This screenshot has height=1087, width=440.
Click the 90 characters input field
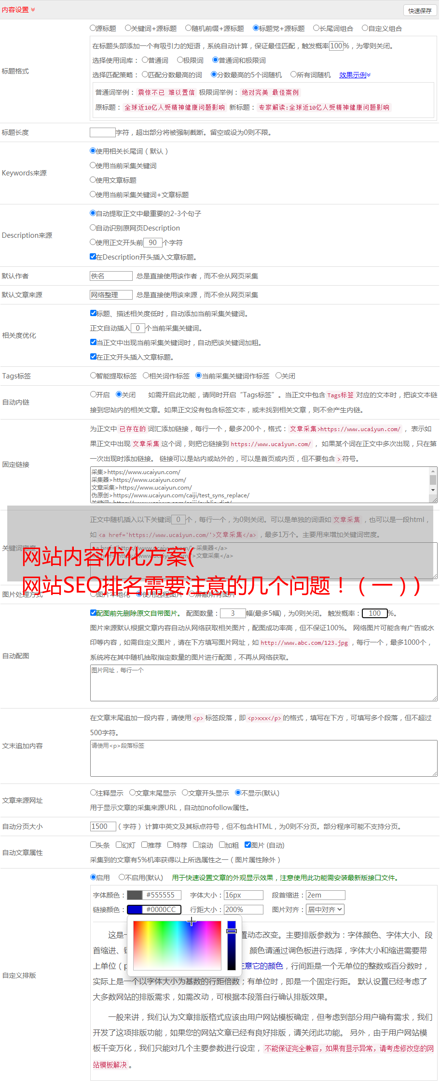(x=153, y=243)
